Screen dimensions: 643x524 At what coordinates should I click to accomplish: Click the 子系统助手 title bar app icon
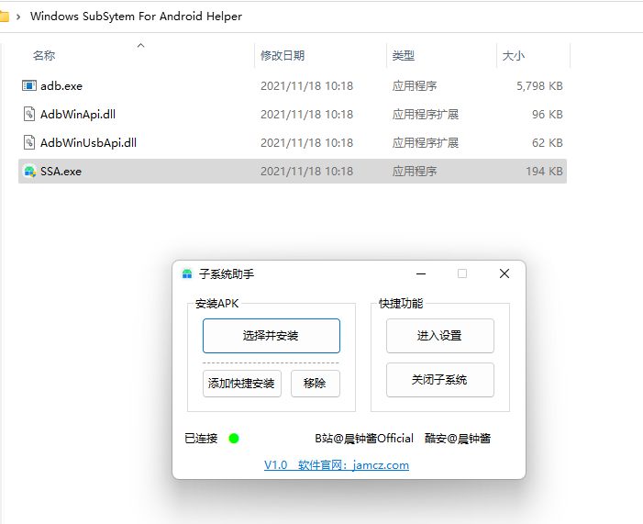click(187, 273)
